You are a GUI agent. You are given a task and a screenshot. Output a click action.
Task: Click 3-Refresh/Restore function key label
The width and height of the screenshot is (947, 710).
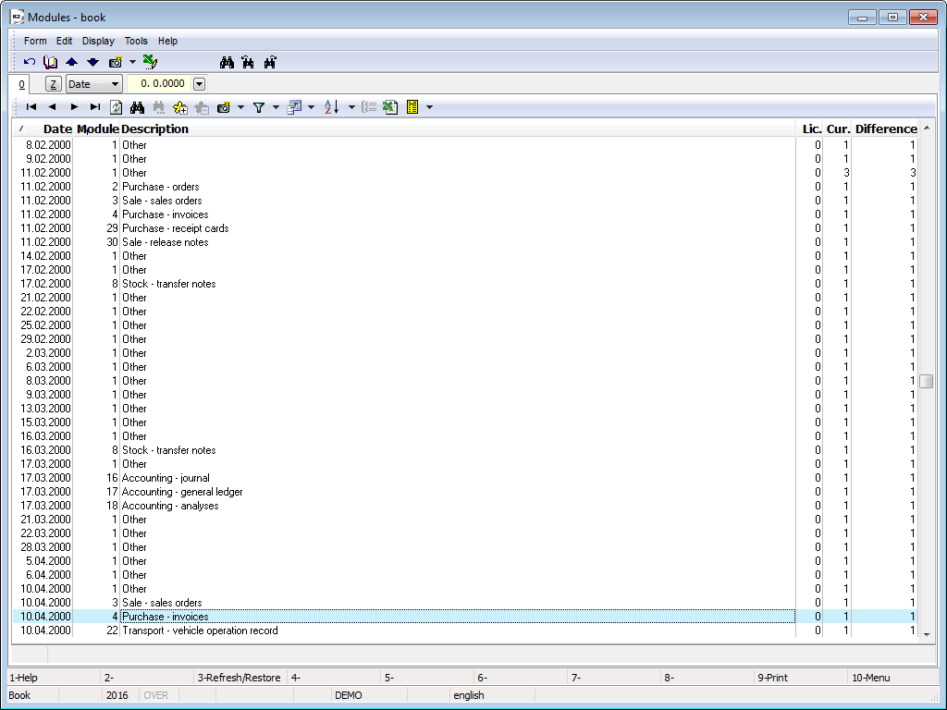click(x=240, y=678)
